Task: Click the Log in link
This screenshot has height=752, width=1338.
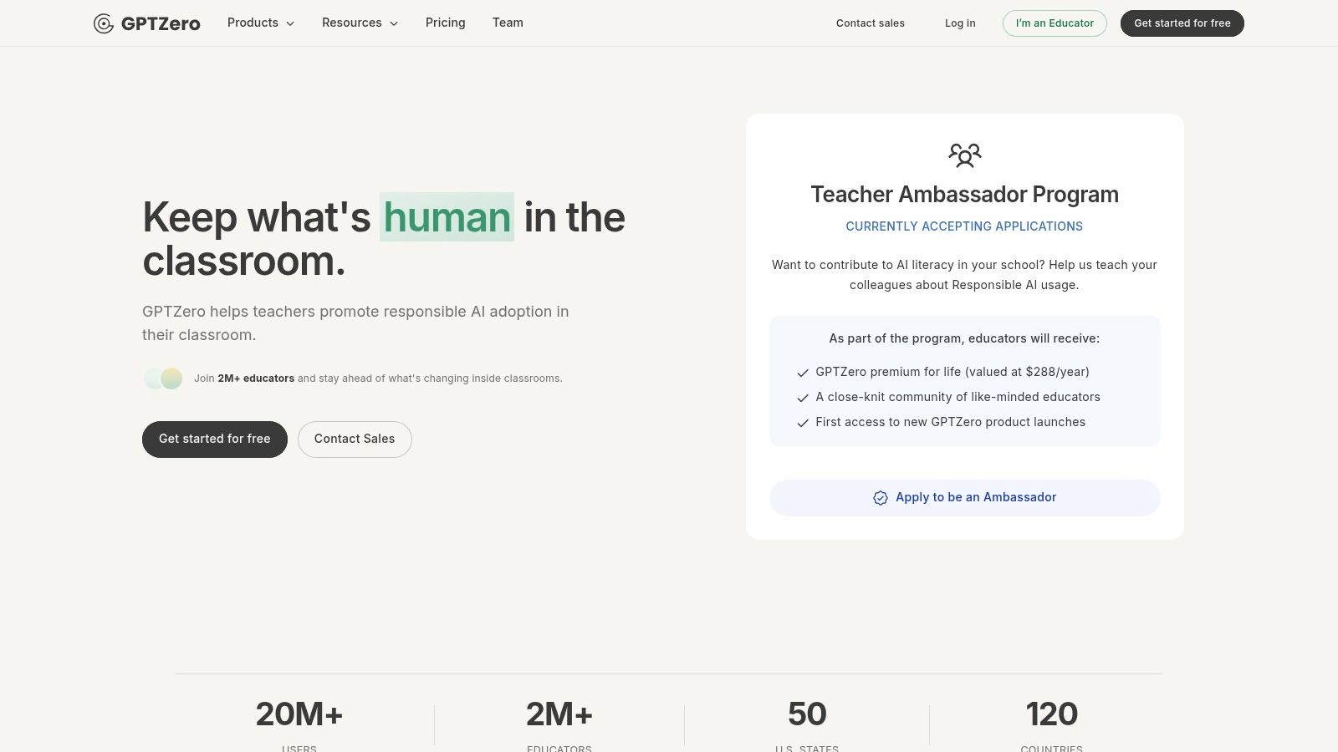Action: click(960, 23)
